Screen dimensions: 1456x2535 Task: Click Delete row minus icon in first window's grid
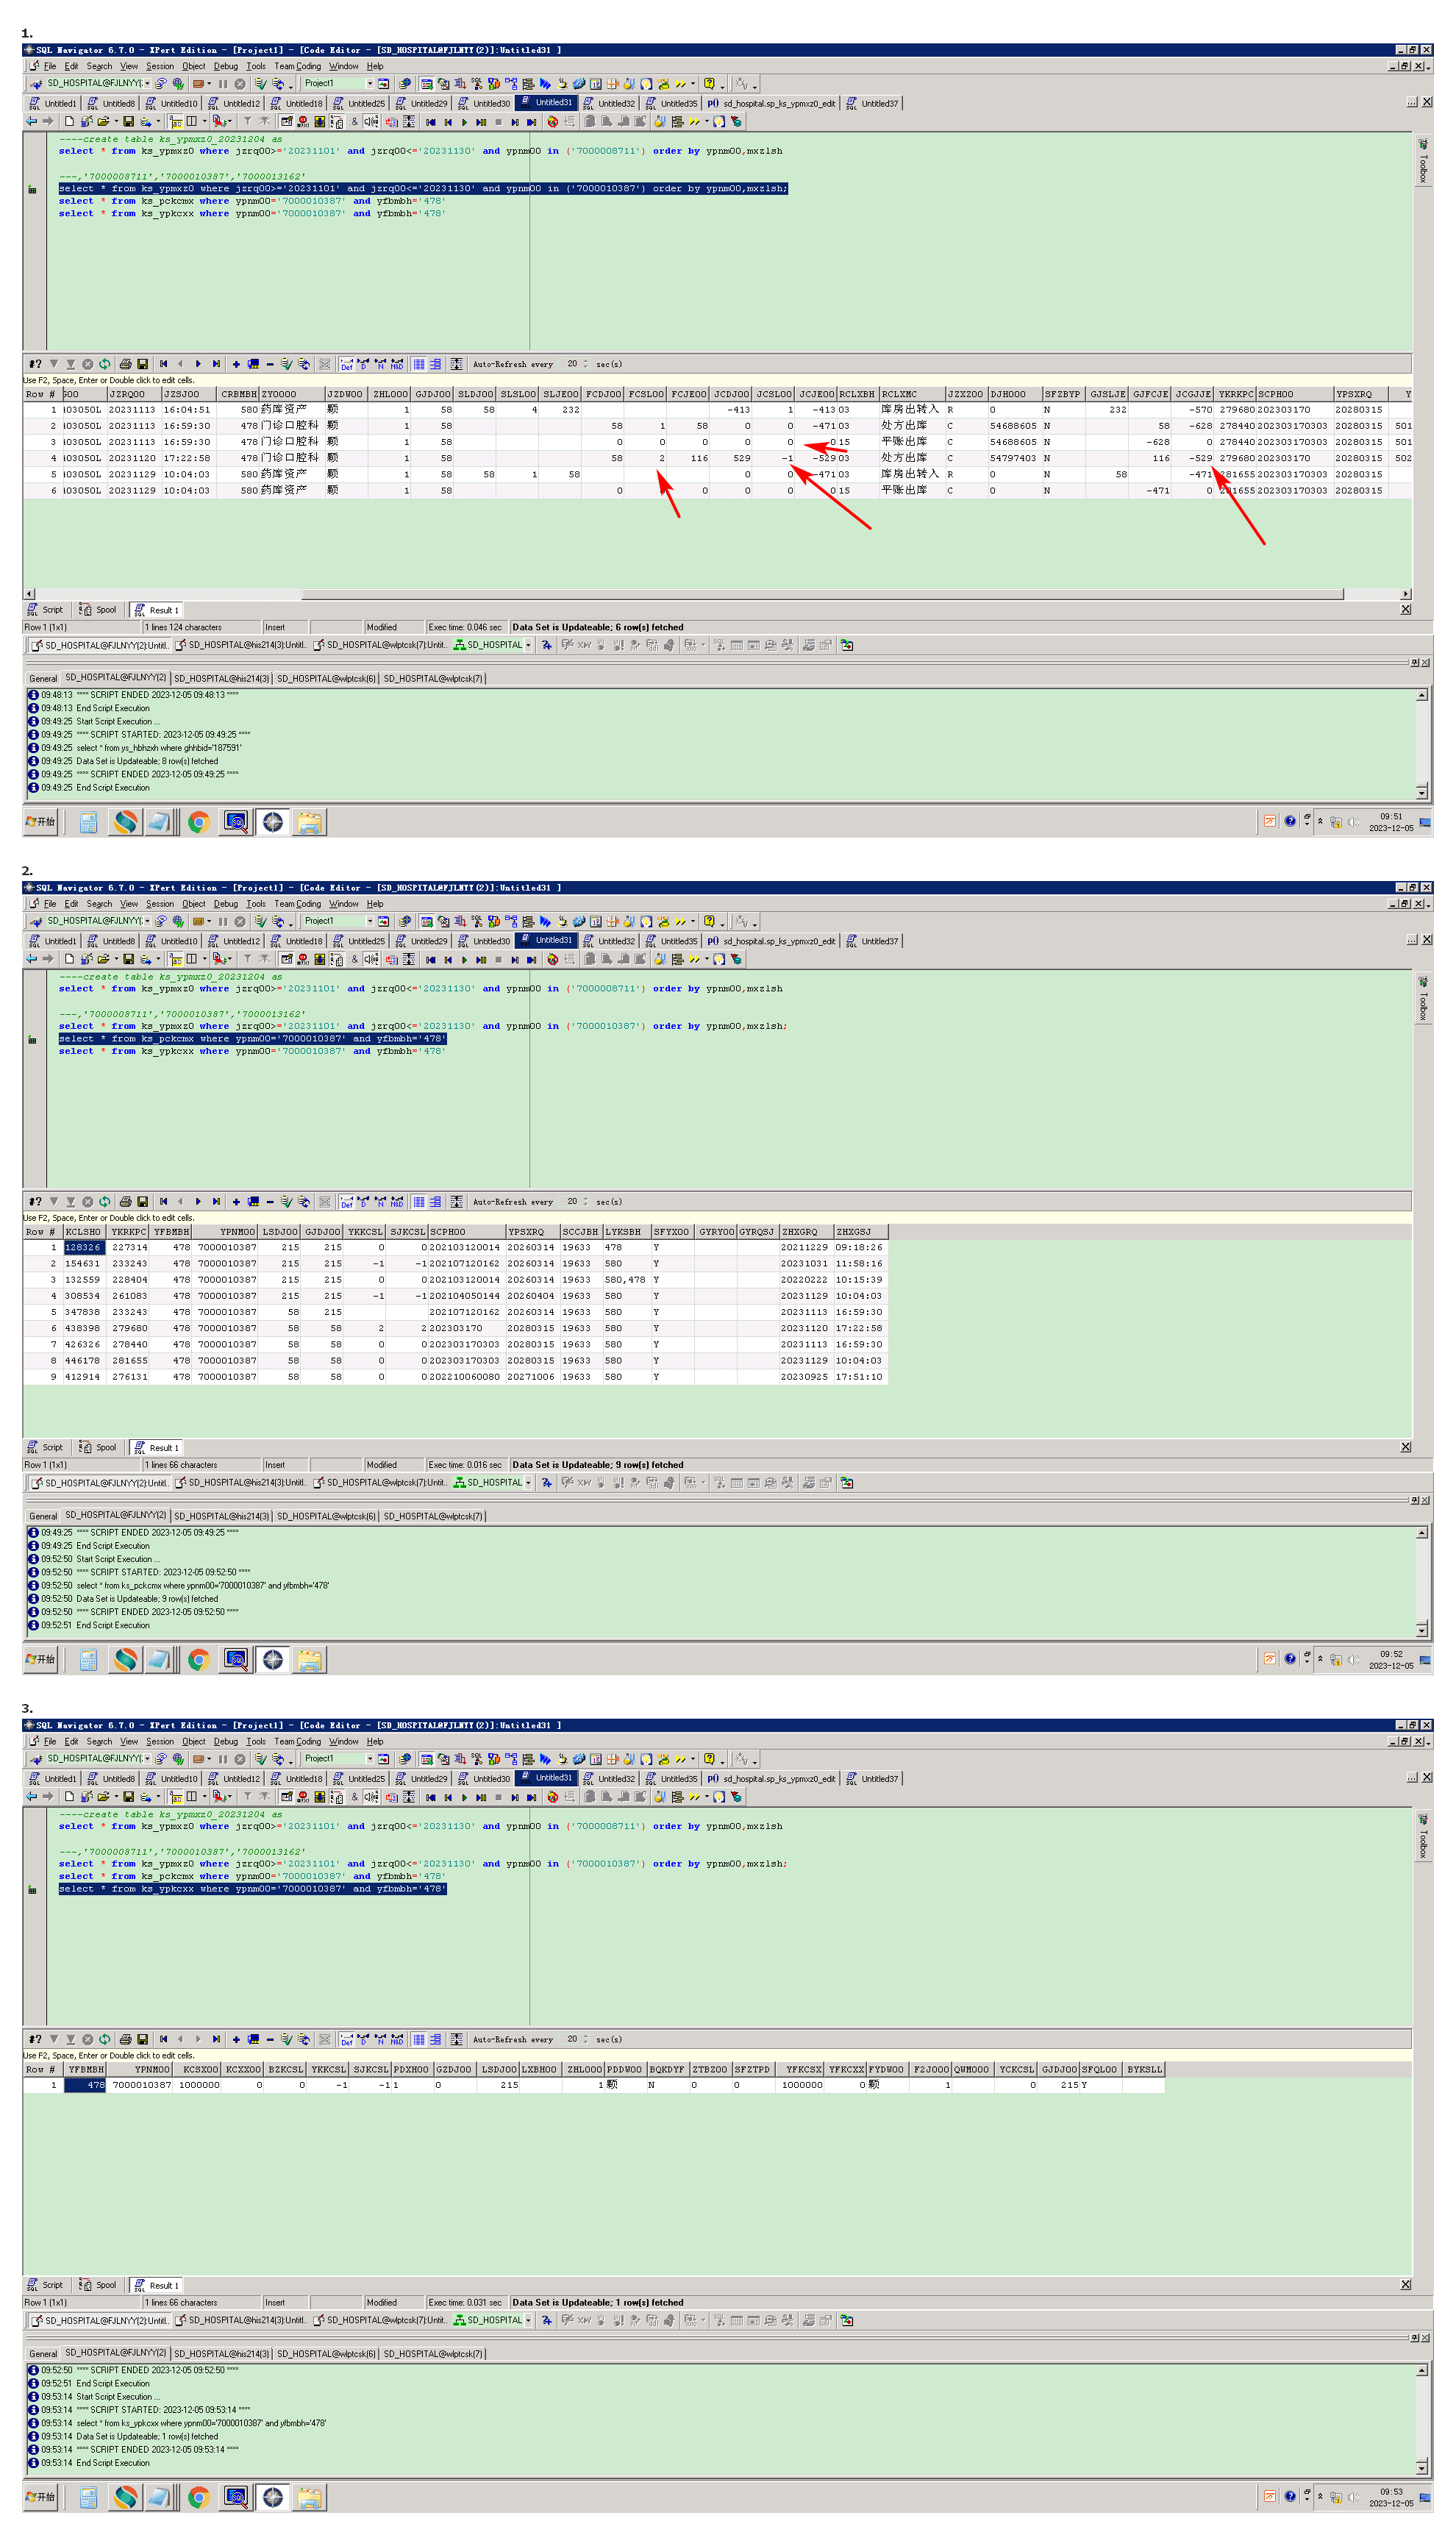tap(270, 364)
